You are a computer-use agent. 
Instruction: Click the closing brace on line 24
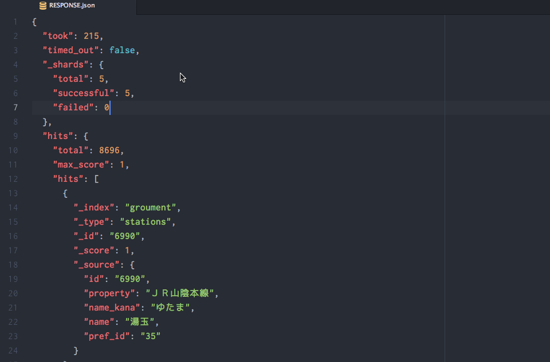[74, 351]
